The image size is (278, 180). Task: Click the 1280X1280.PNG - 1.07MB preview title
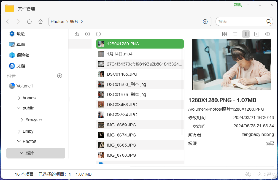(x=222, y=100)
